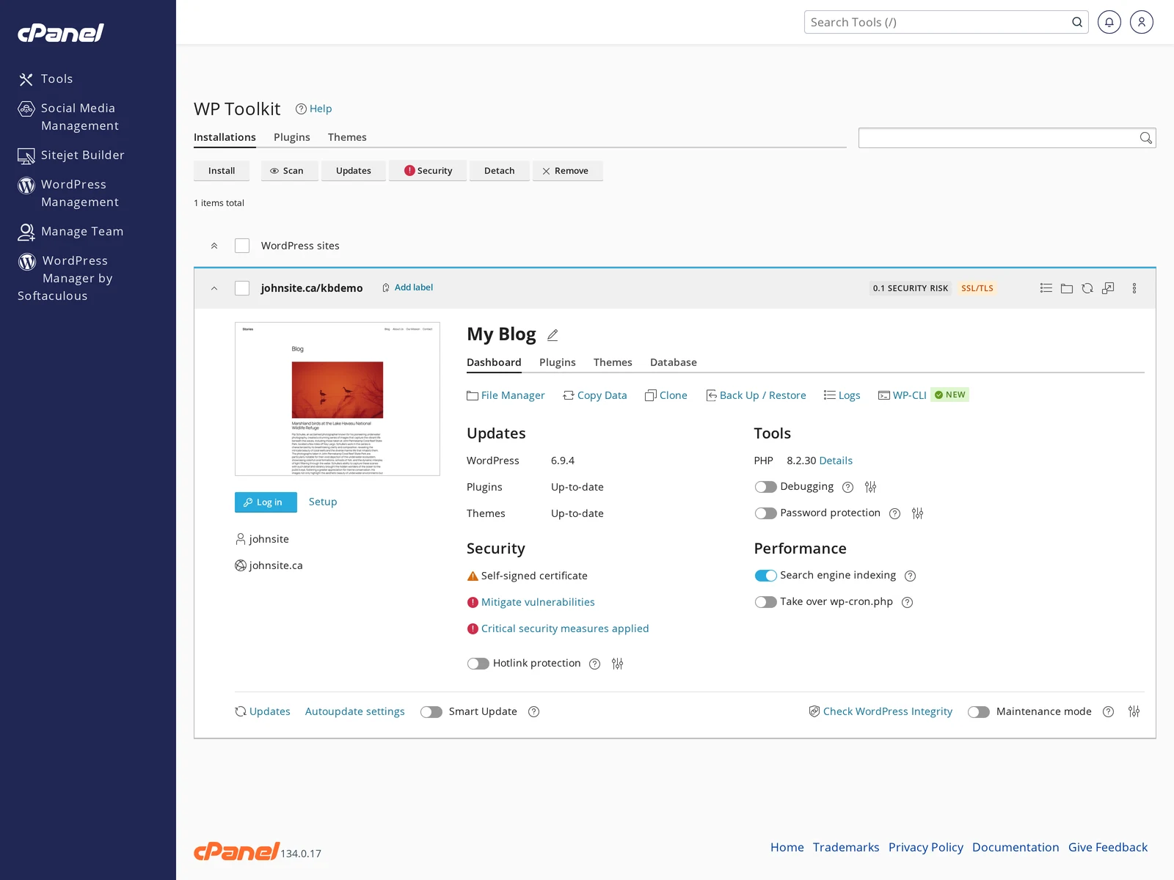1174x880 pixels.
Task: Click the Search Tools magnifier icon
Action: tap(1077, 22)
